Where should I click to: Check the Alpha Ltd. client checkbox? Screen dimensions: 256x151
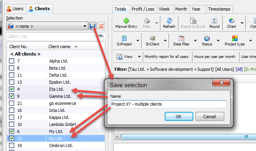pos(12,61)
